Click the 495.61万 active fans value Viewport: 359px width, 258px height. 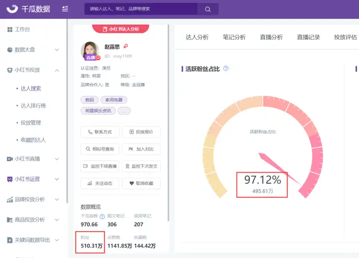coord(263,191)
